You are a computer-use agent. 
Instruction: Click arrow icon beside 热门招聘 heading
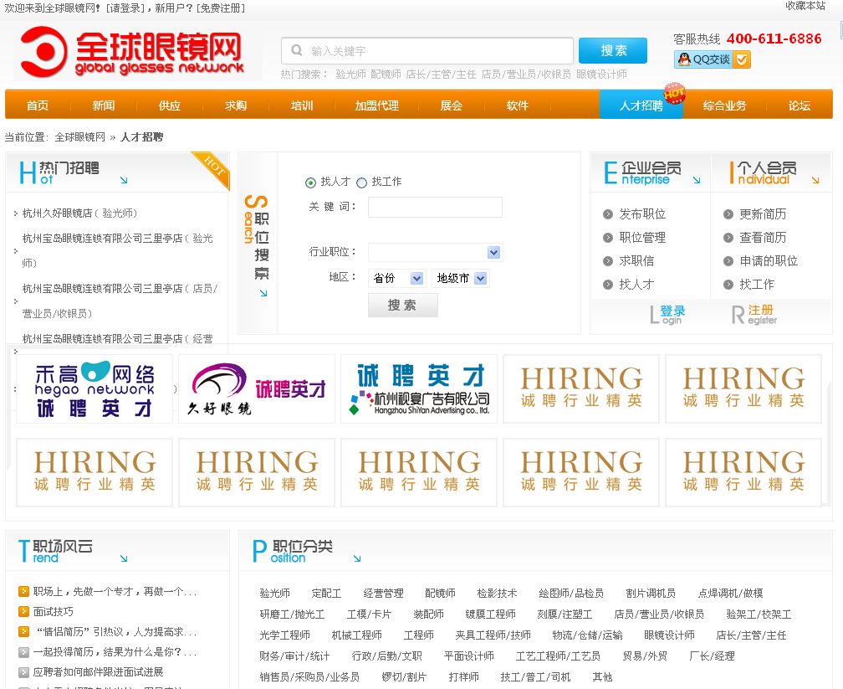pyautogui.click(x=124, y=180)
